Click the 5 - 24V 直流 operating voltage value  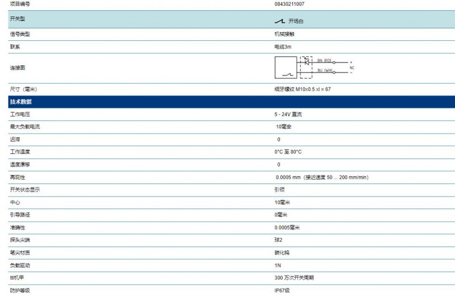[x=288, y=114]
